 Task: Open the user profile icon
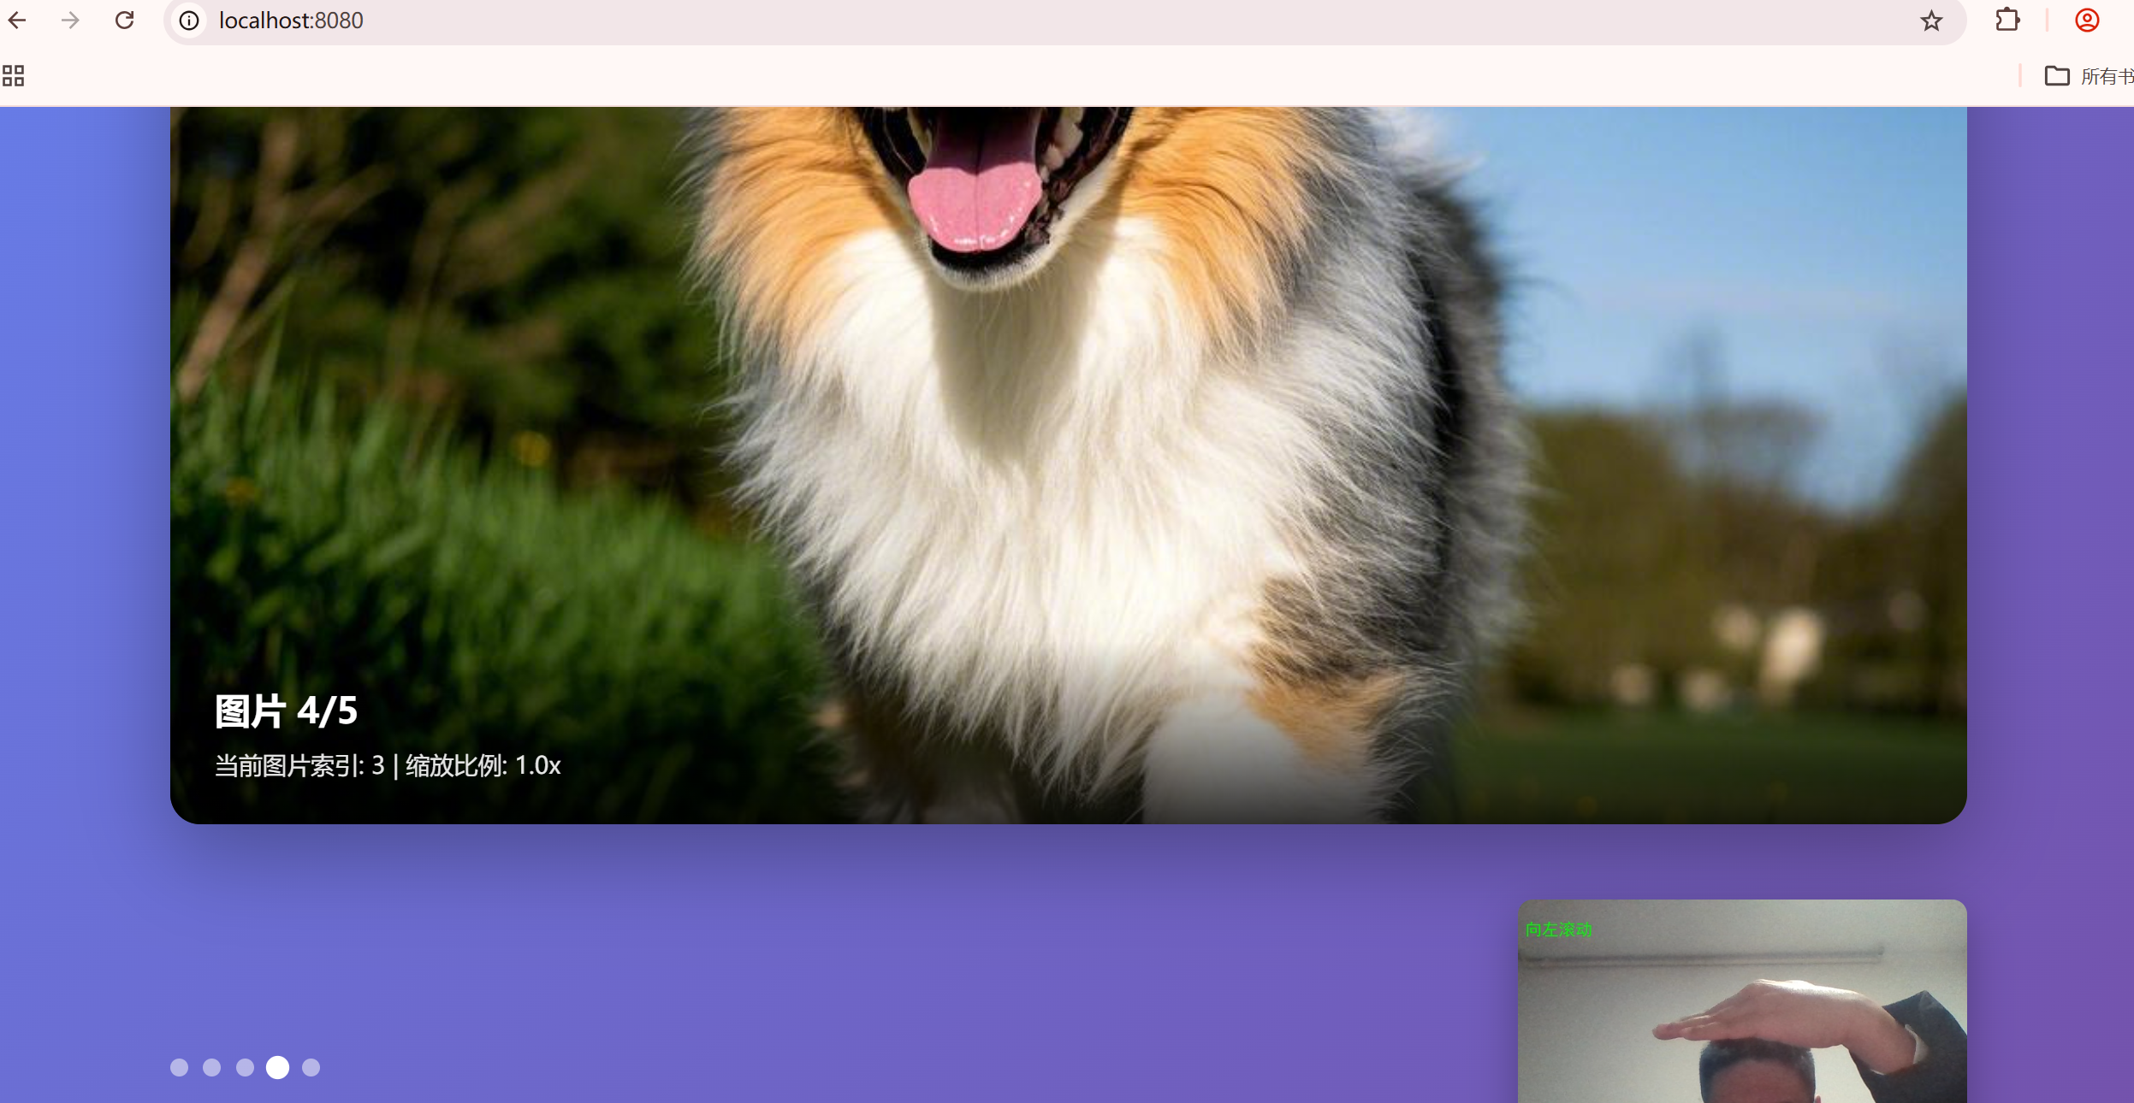[2087, 20]
